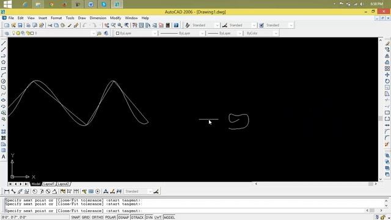
Task: Open the File menu
Action: click(11, 18)
